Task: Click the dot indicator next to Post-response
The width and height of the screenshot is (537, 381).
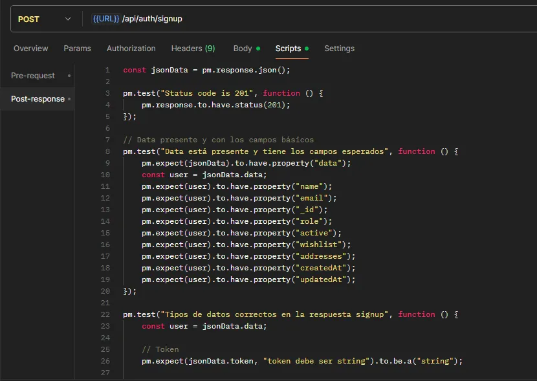Action: [69, 99]
